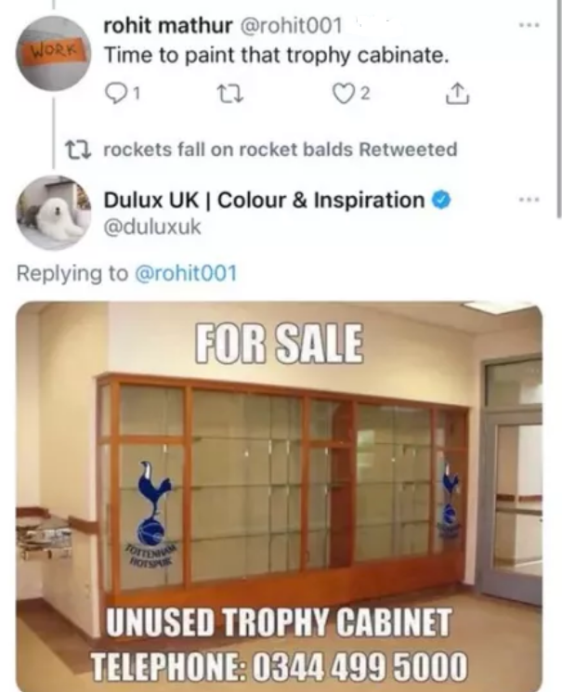The image size is (562, 692).
Task: Click the @rohit001 handle beside rohit mathur
Action: click(x=291, y=26)
